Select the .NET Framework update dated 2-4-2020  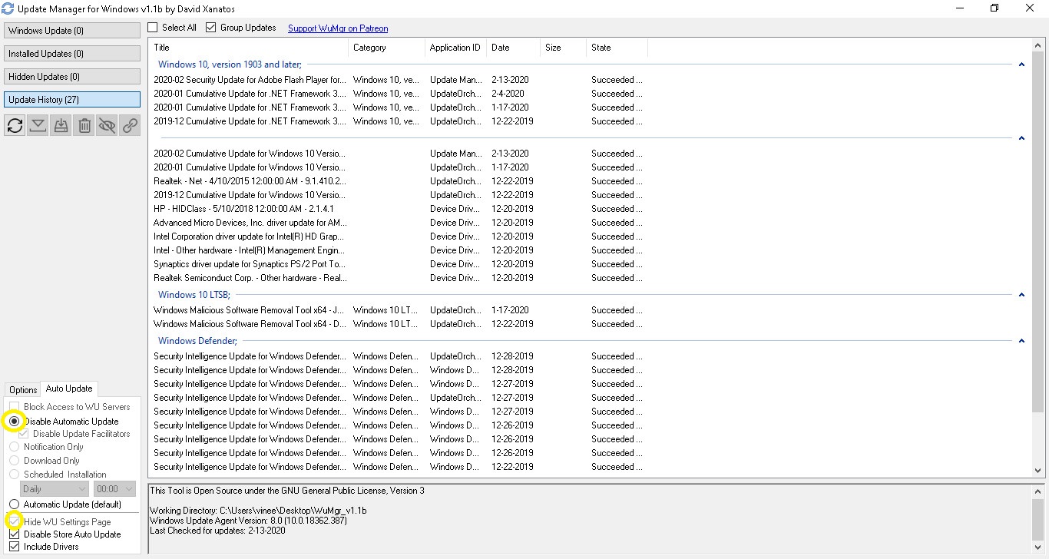pyautogui.click(x=398, y=94)
